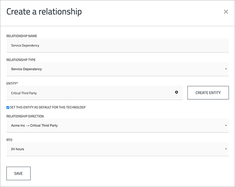
Task: Toggle via 'Set this entity as default' label text
Action: pyautogui.click(x=48, y=107)
